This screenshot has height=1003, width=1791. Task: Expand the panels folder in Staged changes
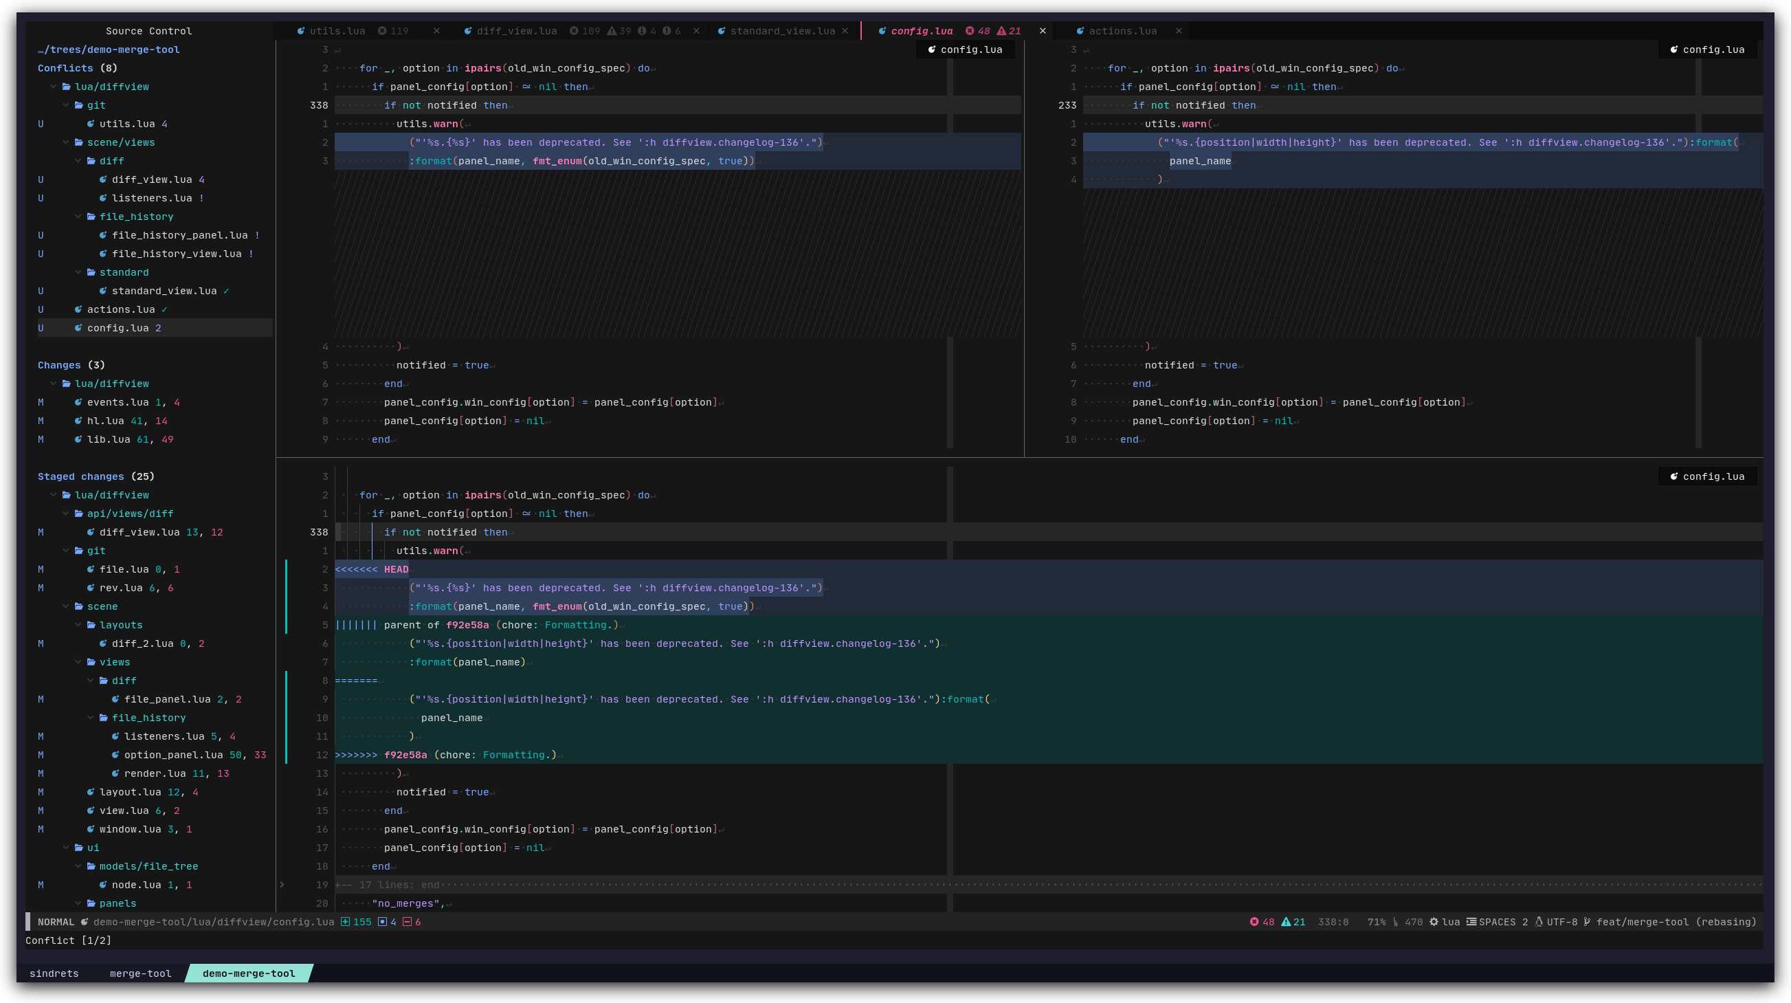coord(118,903)
